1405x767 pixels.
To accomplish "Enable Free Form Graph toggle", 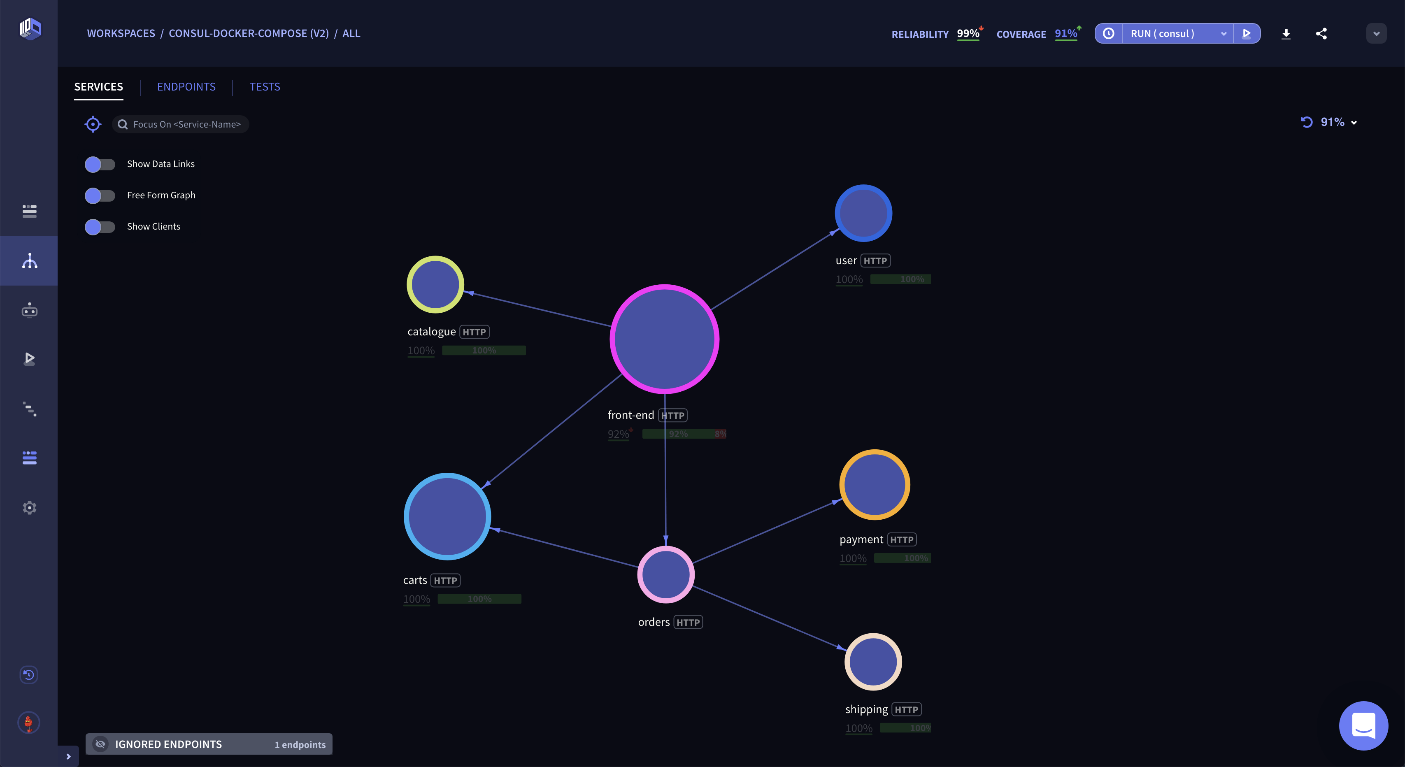I will click(x=100, y=195).
